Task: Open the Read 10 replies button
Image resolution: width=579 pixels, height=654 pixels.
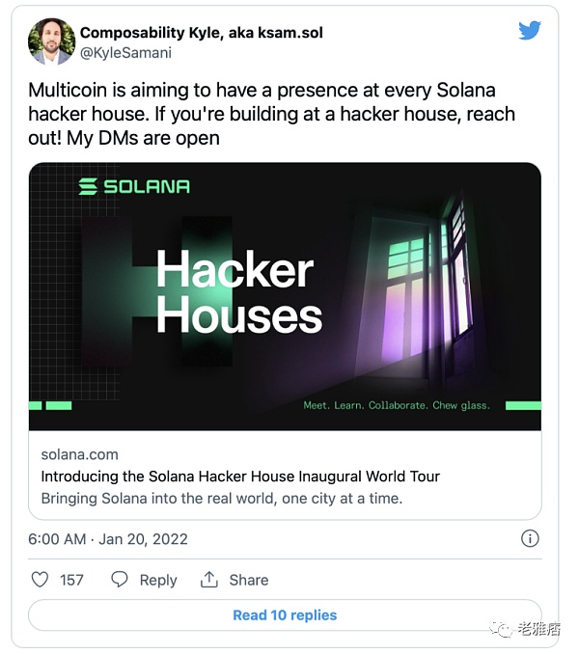Action: click(x=285, y=615)
